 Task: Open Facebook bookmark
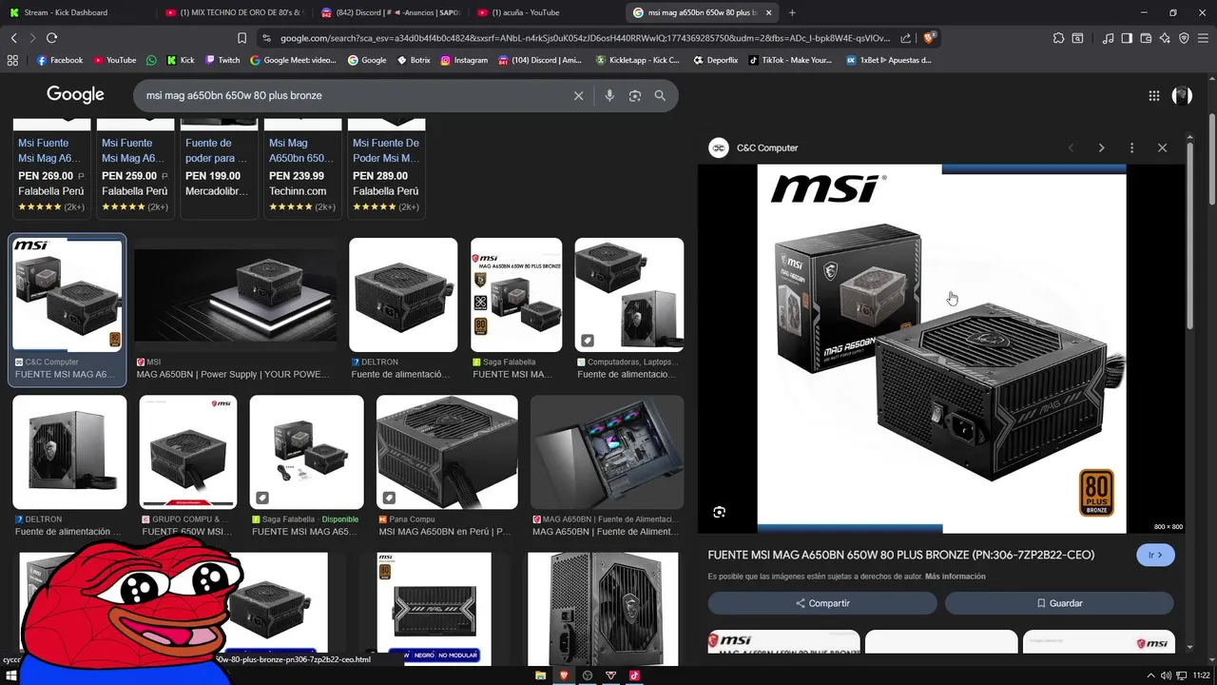(60, 60)
